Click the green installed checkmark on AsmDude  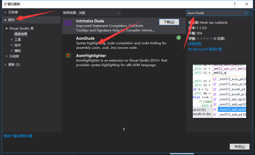click(x=179, y=38)
